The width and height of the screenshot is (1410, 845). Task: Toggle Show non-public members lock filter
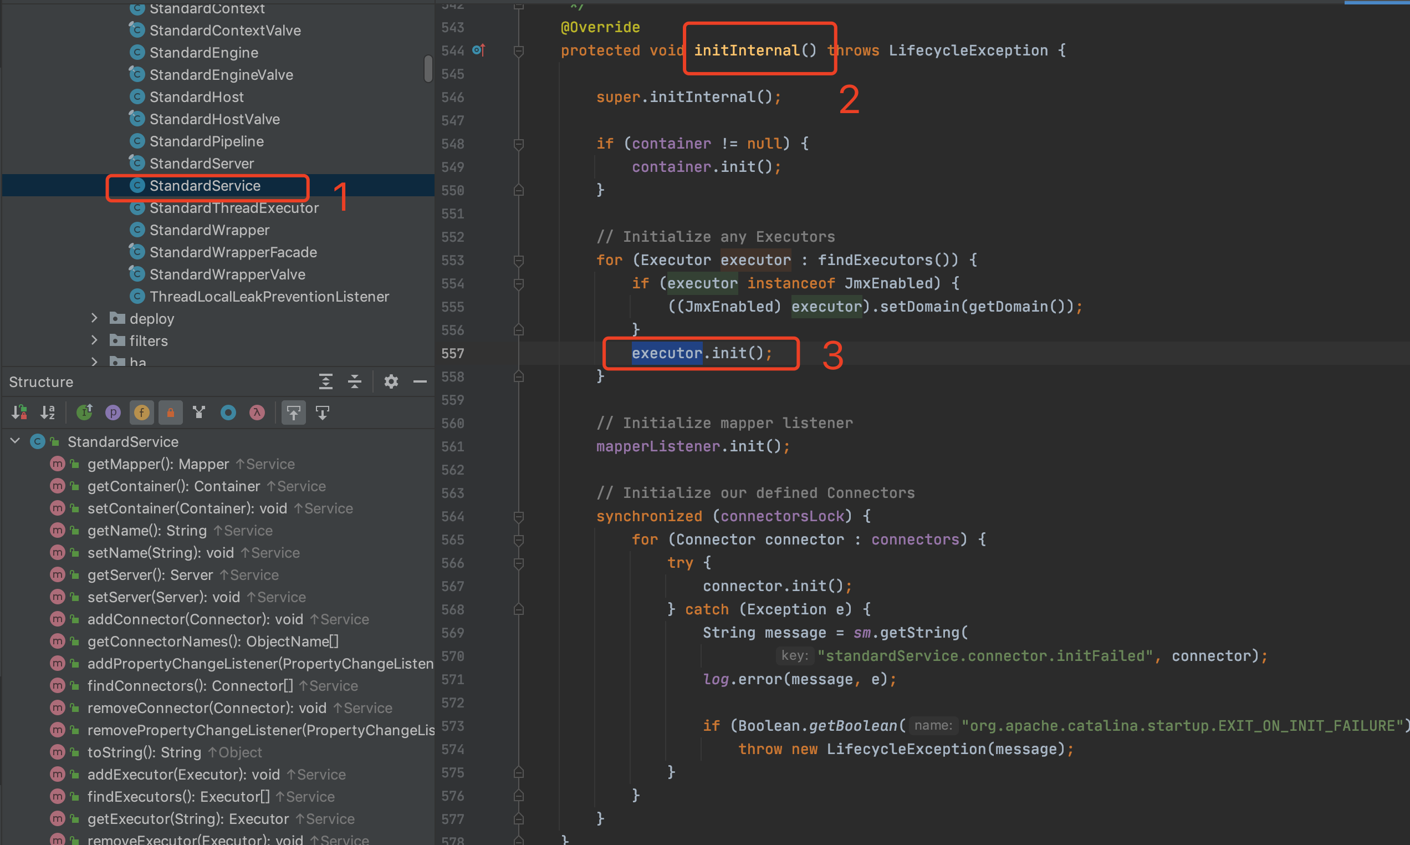(x=170, y=413)
